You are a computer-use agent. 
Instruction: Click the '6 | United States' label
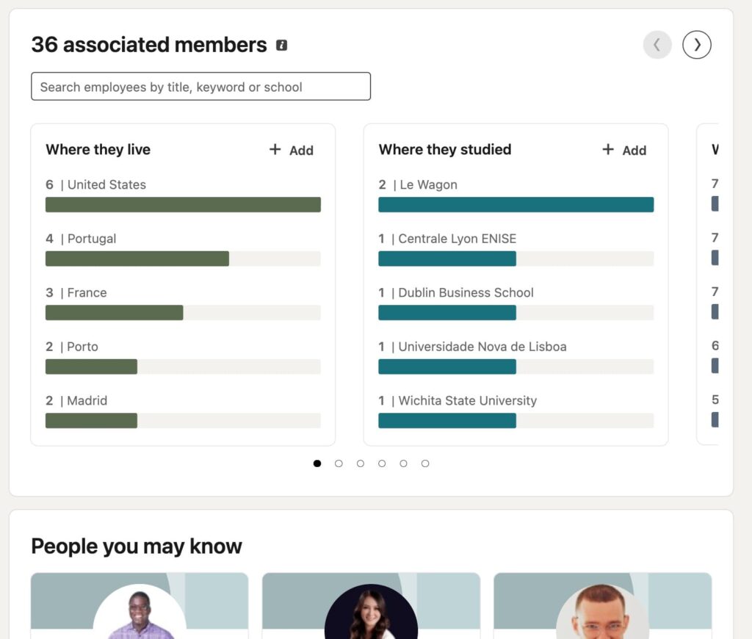coord(96,184)
